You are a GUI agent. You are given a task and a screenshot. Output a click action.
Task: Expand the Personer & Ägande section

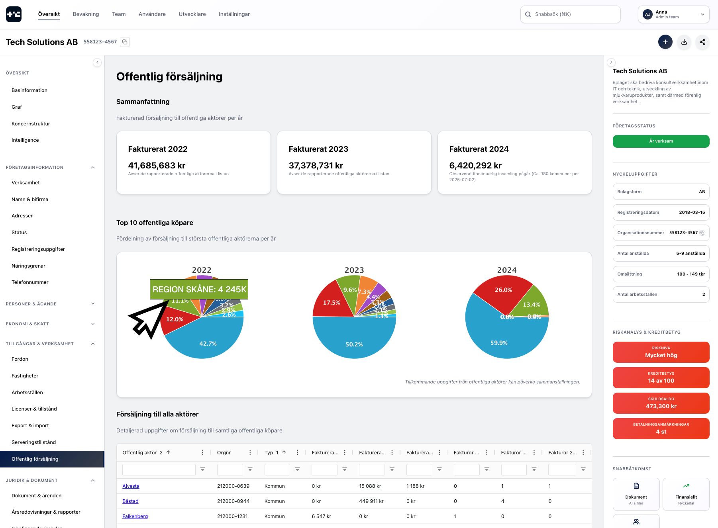(x=93, y=304)
